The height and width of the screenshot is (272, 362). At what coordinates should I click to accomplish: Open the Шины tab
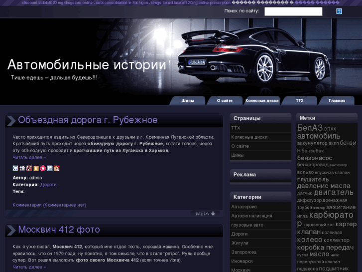187,100
